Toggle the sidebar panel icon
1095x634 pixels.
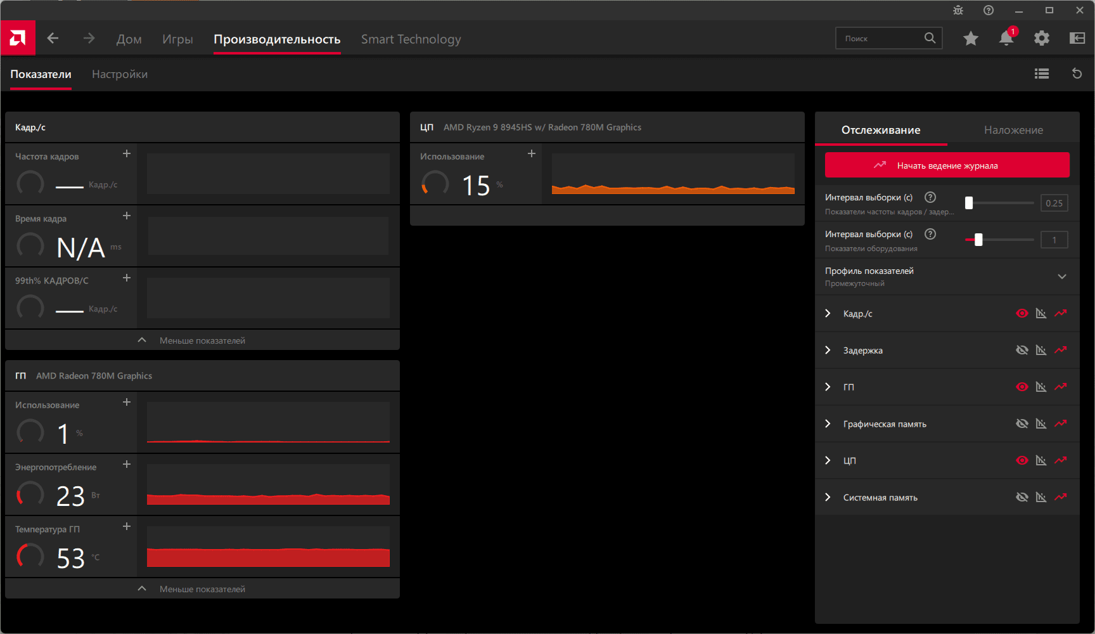pos(1077,39)
